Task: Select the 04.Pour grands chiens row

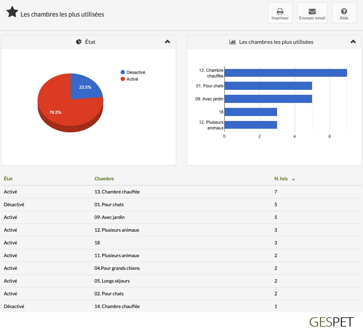Action: coord(181,268)
